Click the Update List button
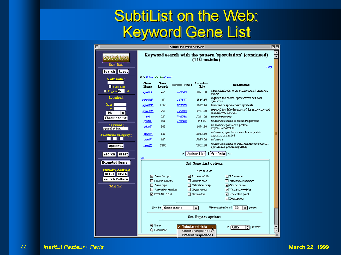Viewport: 341px width, 255px height. tap(195, 154)
